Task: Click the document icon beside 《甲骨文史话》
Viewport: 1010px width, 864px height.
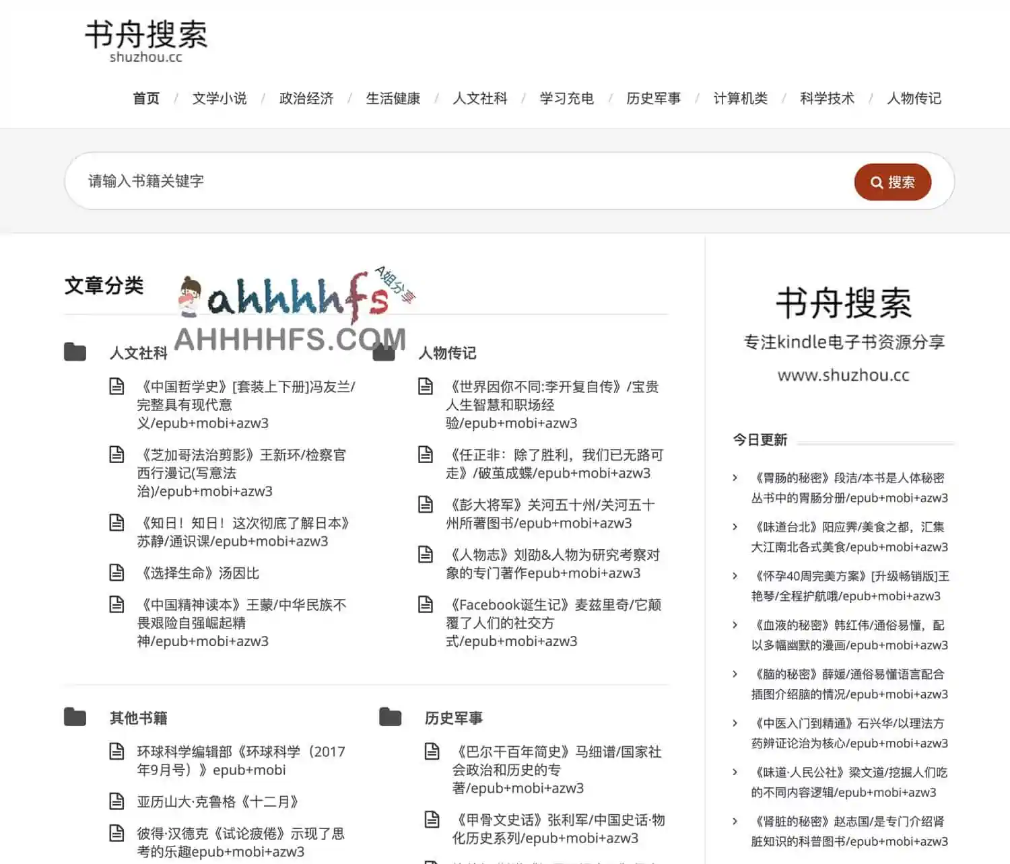Action: 433,820
